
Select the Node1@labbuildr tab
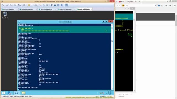point(84,9)
